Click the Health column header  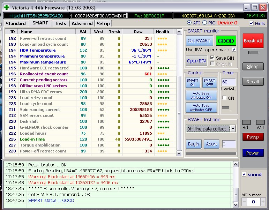[x=164, y=32]
